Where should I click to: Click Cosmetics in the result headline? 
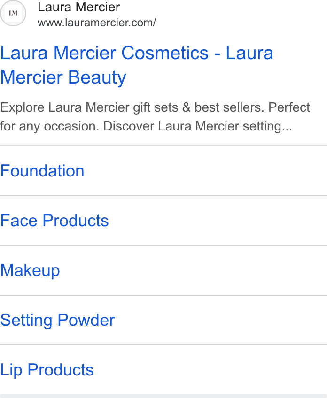click(165, 53)
